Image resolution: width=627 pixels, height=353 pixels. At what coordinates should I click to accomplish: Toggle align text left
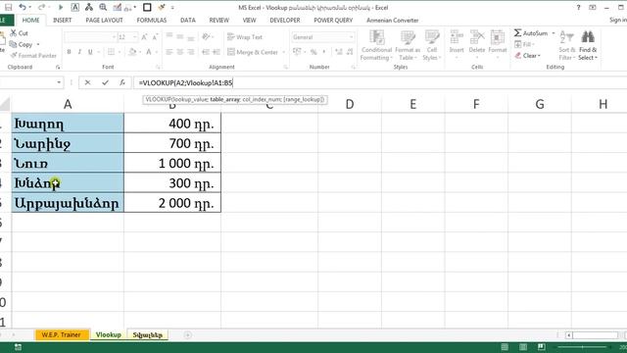point(169,52)
